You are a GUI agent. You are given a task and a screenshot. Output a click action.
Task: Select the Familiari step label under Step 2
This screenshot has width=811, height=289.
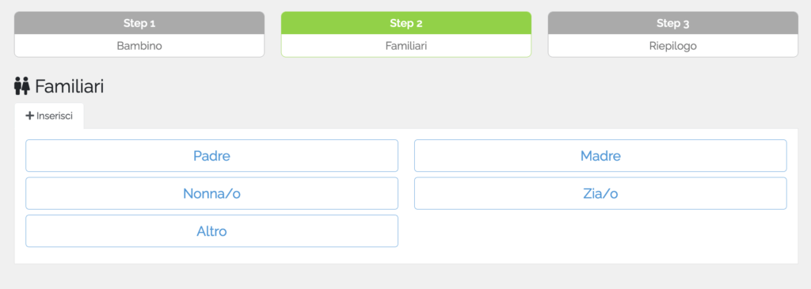pyautogui.click(x=406, y=45)
